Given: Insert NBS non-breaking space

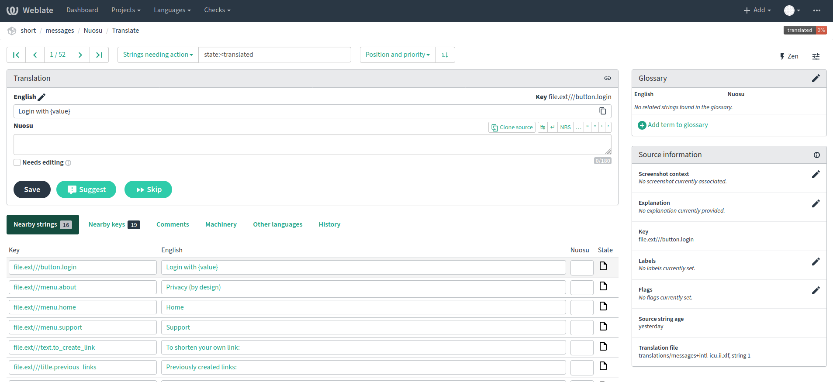Looking at the screenshot, I should pos(565,127).
